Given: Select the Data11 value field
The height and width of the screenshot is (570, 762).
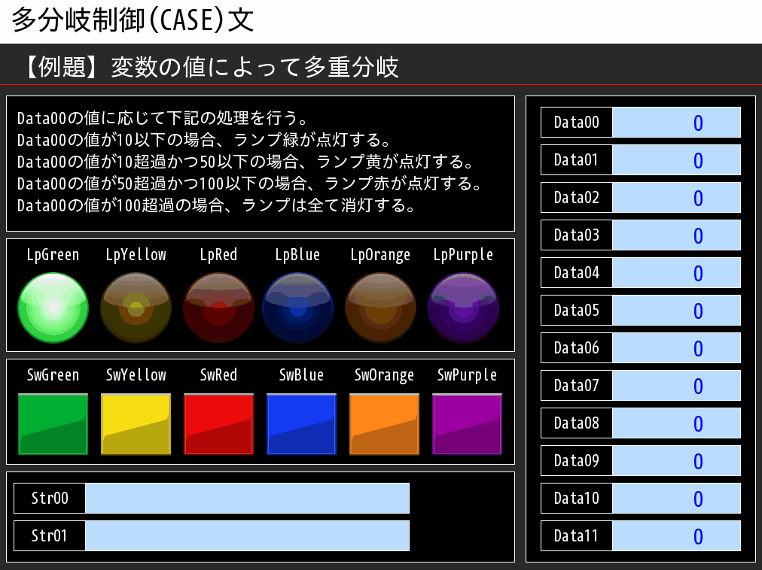Looking at the screenshot, I should tap(676, 535).
